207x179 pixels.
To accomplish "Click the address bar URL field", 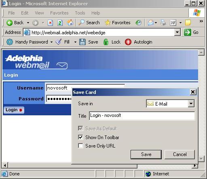I will tap(102, 33).
